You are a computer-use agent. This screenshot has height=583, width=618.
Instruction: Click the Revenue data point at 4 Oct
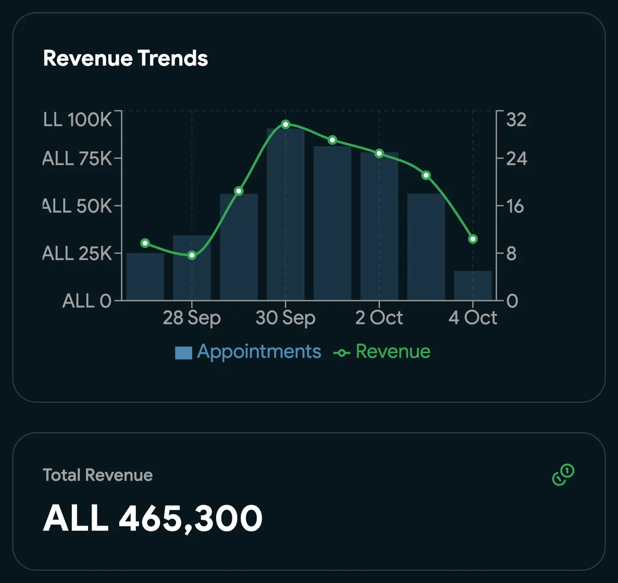click(473, 239)
